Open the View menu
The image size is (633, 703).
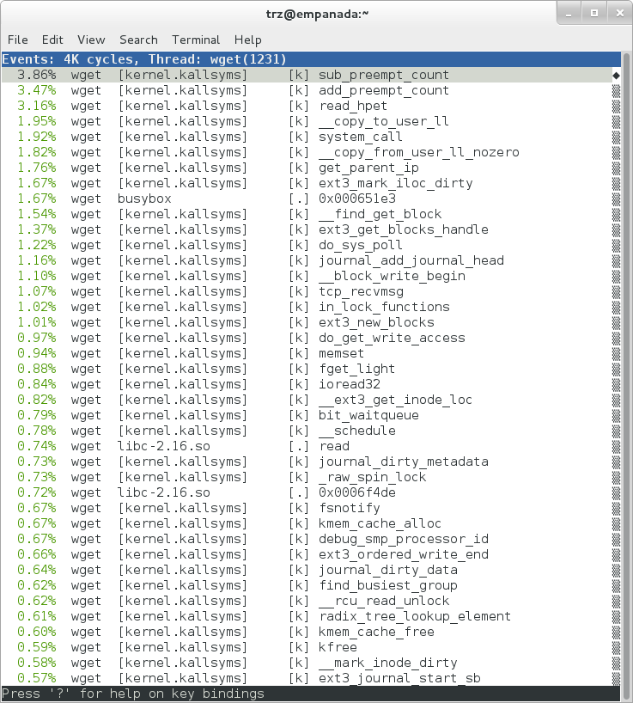(91, 40)
